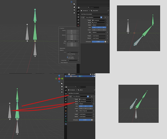Switch perspective/orthographic grid icon in lower viewport
Viewport: 167px width, 139px height.
pyautogui.click(x=62, y=92)
